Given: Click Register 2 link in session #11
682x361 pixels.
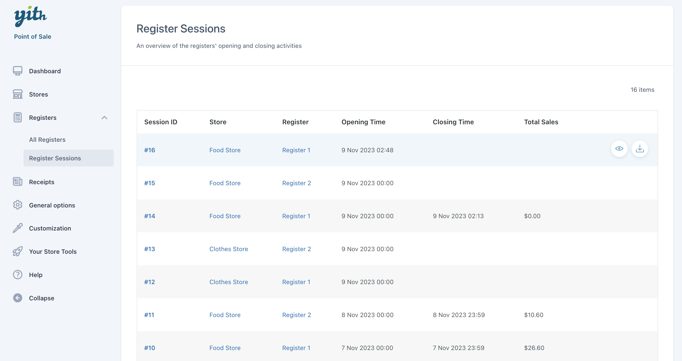Looking at the screenshot, I should click(296, 315).
